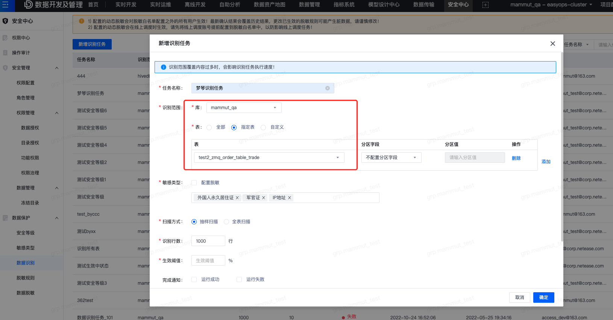Open the mammut_qa – easyops-cluster project dropdown

click(551, 5)
